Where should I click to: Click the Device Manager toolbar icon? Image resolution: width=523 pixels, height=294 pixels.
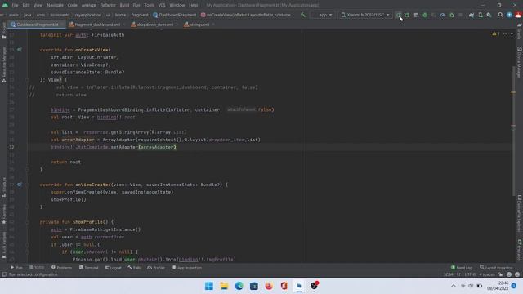[481, 15]
